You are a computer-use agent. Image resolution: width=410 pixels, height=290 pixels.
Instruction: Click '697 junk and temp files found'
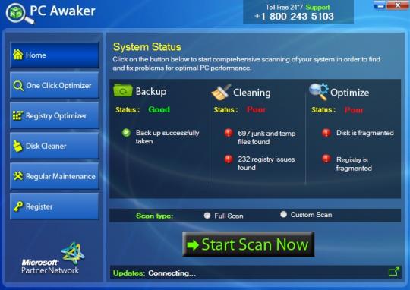pos(266,137)
